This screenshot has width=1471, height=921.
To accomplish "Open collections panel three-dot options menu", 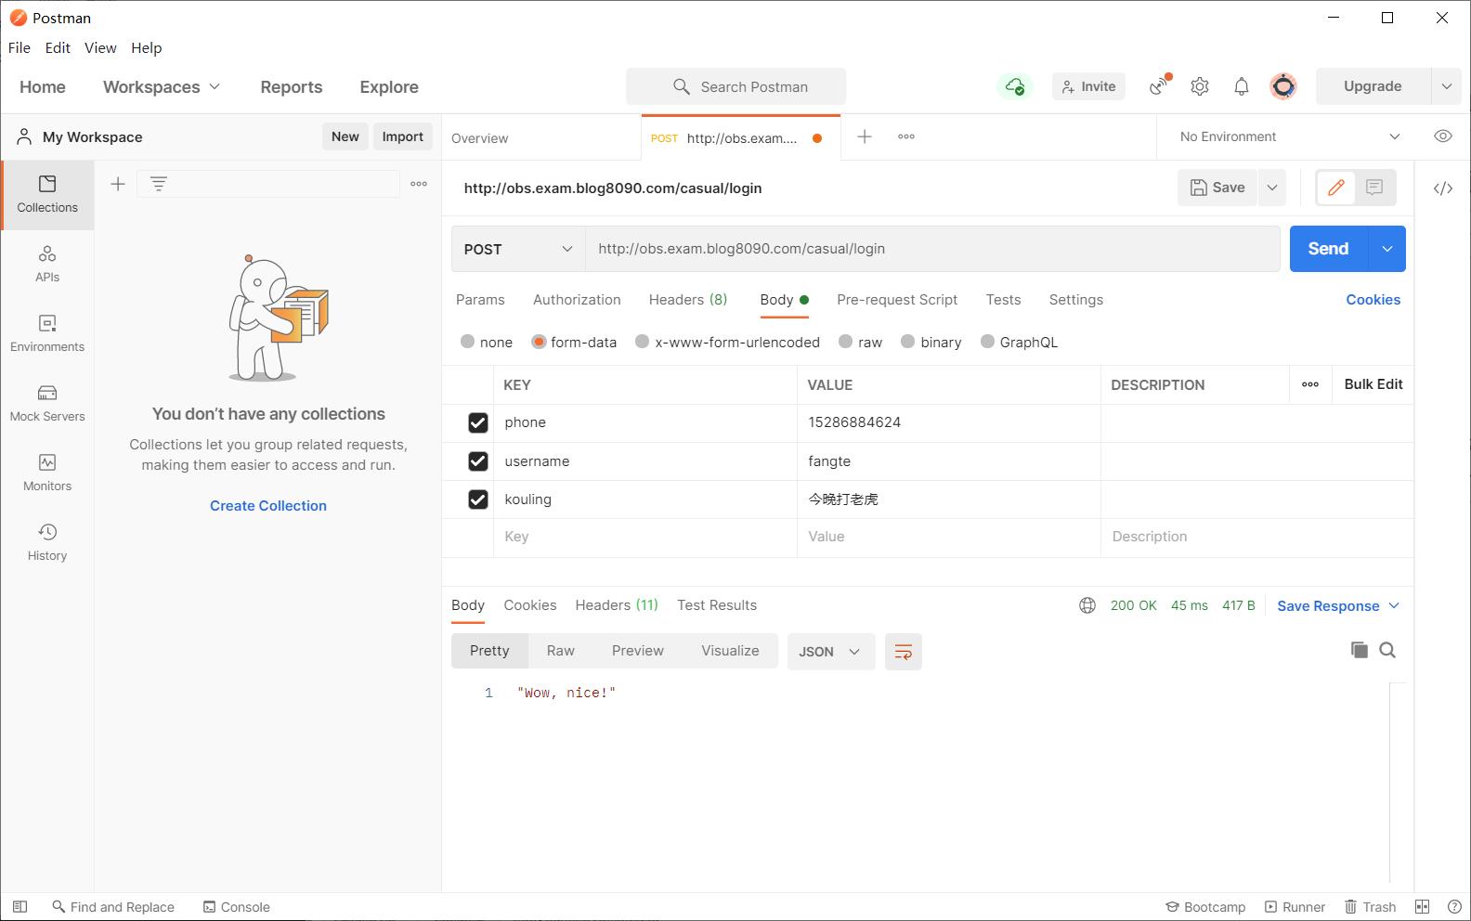I will pos(419,184).
